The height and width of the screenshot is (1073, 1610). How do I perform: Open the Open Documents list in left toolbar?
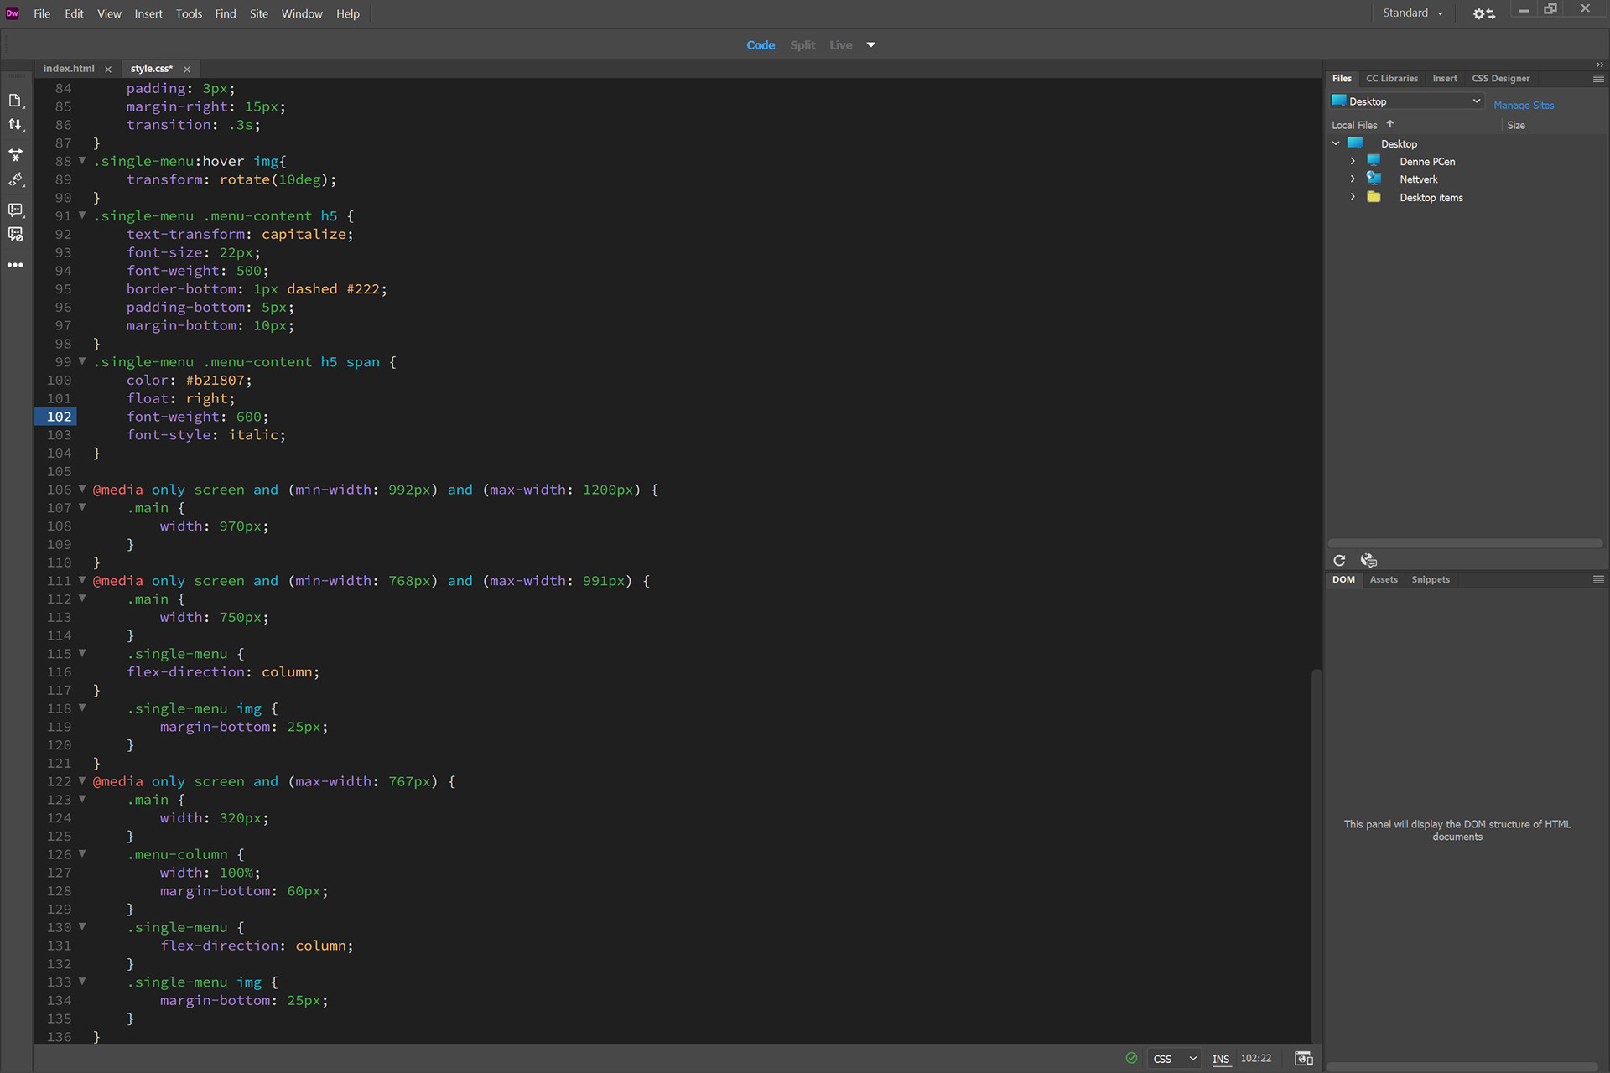pyautogui.click(x=15, y=101)
